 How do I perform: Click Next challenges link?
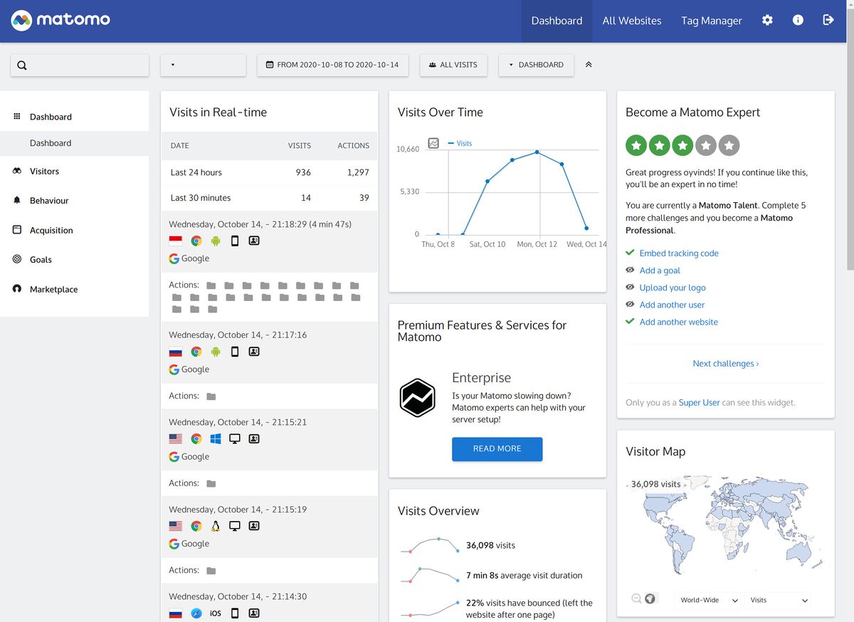click(x=725, y=364)
